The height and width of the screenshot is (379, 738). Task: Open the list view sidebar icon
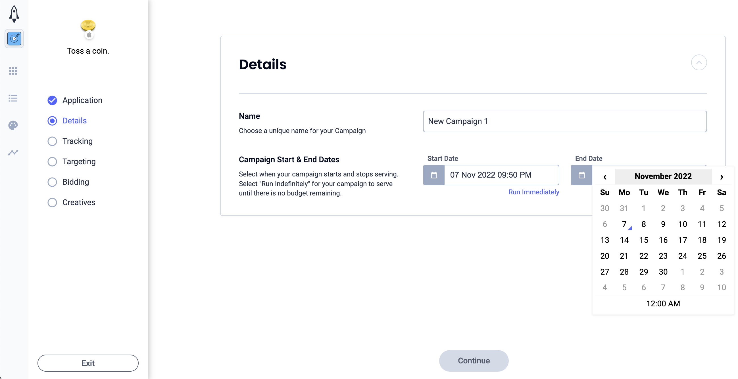(x=13, y=98)
